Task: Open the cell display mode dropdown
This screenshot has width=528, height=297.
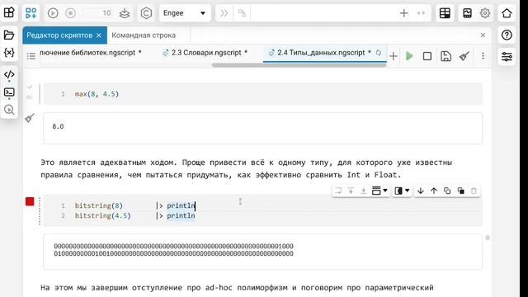Action: (402, 191)
